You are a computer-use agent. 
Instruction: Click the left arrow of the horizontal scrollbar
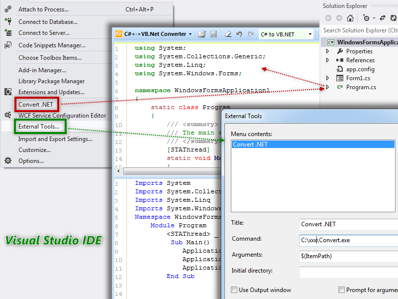pyautogui.click(x=118, y=171)
